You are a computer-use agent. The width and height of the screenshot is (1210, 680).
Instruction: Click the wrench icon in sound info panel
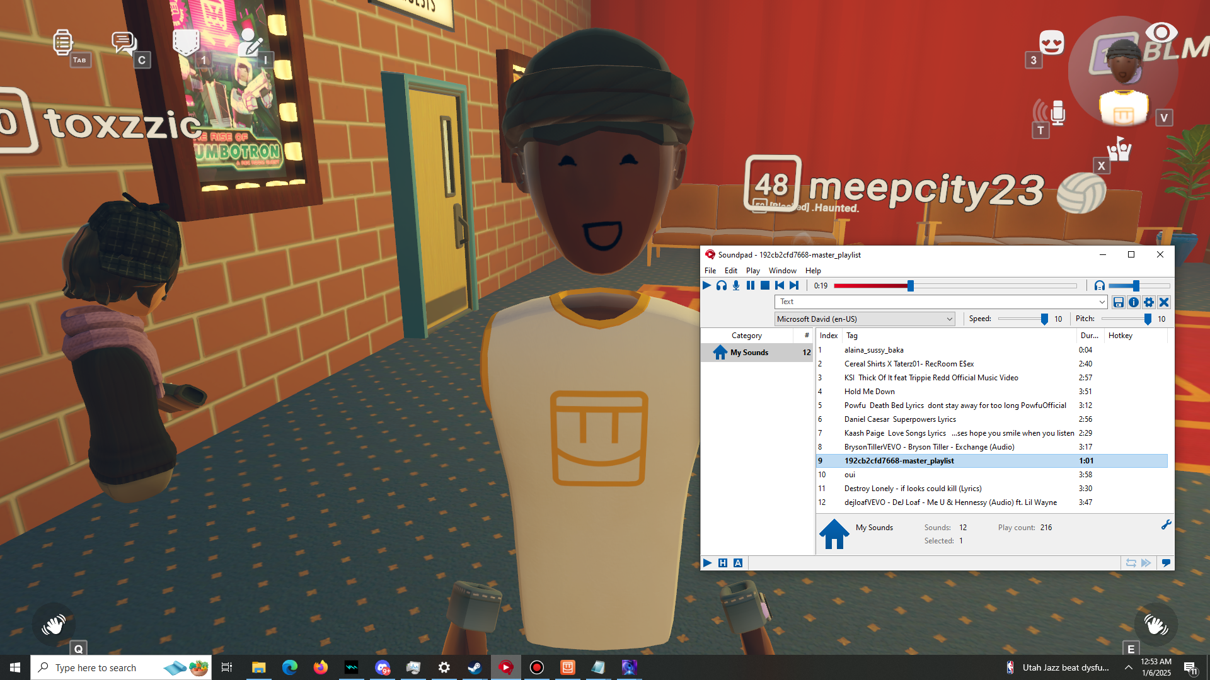[1166, 525]
